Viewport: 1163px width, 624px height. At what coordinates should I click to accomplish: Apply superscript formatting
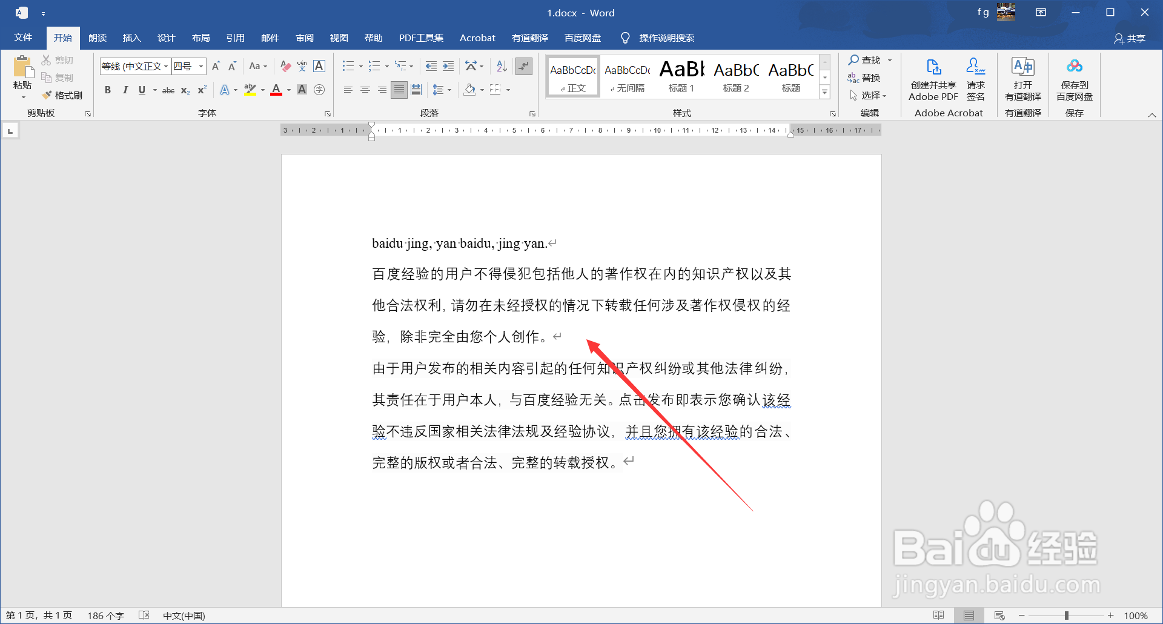202,90
